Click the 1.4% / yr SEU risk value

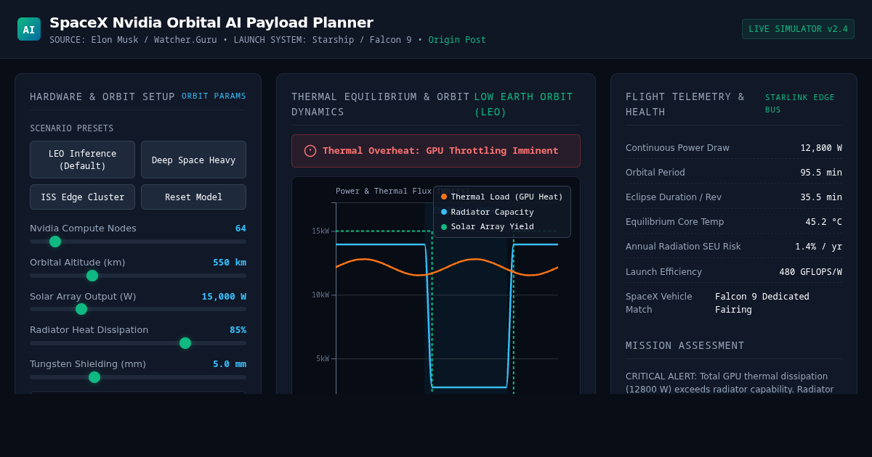[818, 247]
